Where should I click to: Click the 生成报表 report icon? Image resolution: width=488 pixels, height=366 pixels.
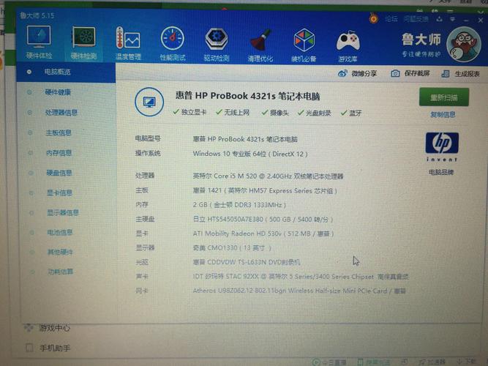(446, 74)
